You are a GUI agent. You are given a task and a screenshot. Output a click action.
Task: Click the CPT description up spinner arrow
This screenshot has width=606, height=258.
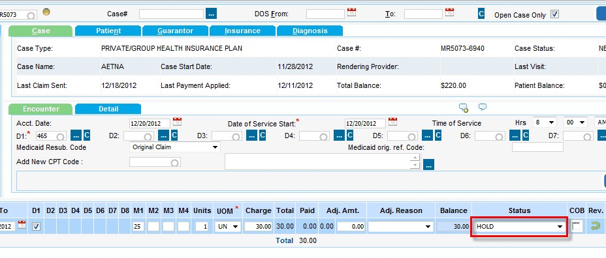[x=415, y=158]
